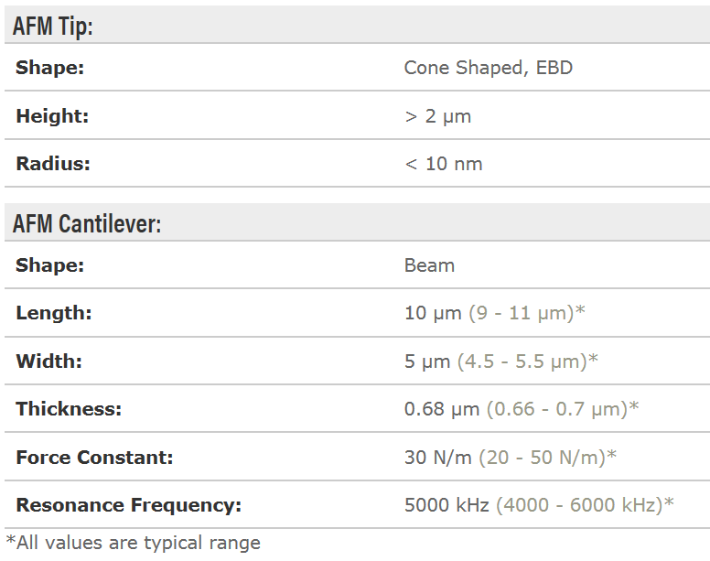Screen dimensions: 710x561
Task: Click the "Beam" shape value
Action: click(429, 265)
